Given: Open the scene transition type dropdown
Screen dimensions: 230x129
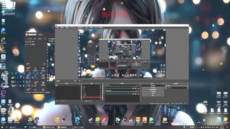Looking at the screenshot, I should point(176,86).
